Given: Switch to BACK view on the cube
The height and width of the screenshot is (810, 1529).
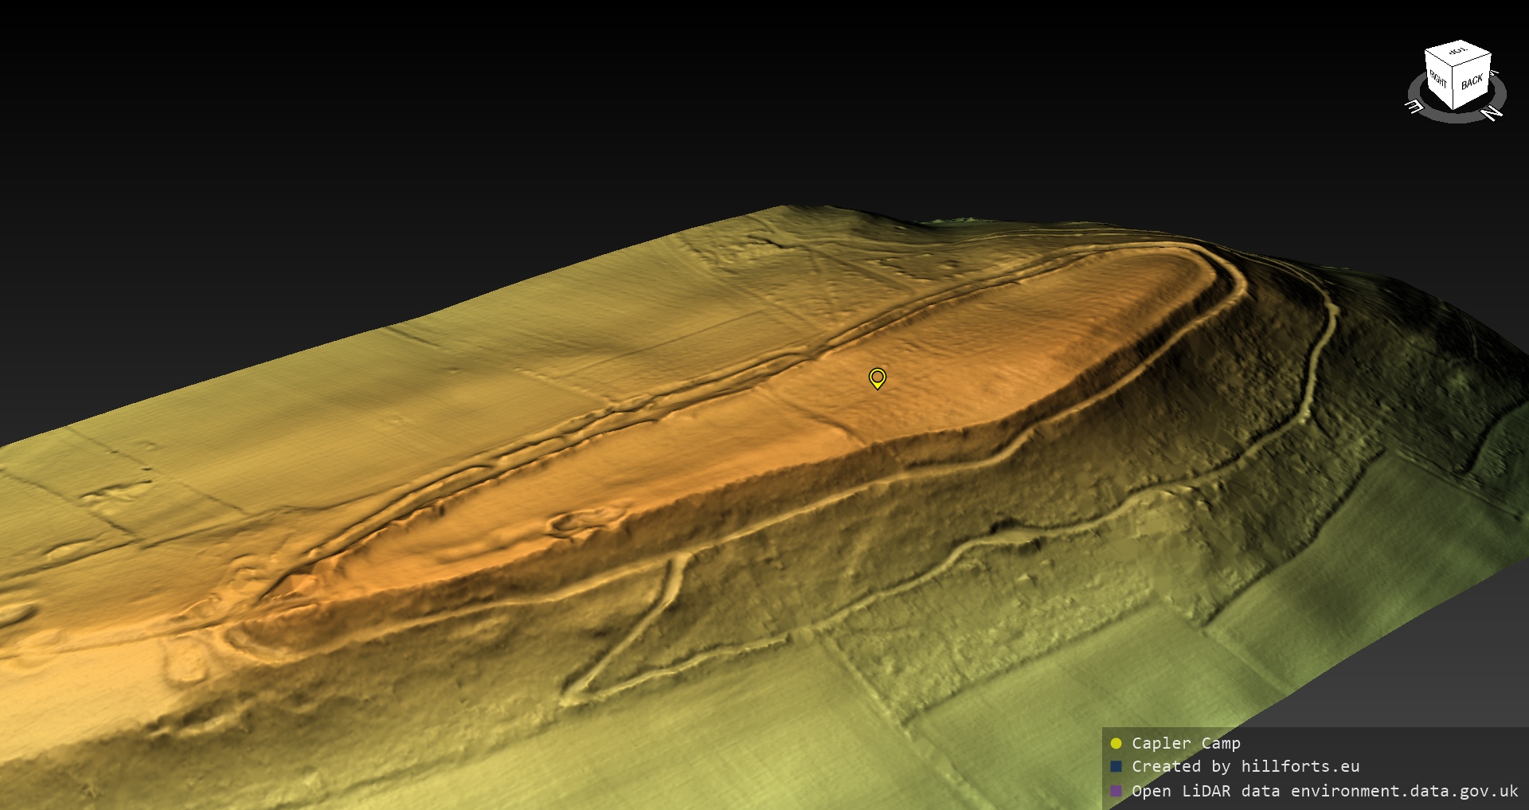Looking at the screenshot, I should tap(1472, 83).
